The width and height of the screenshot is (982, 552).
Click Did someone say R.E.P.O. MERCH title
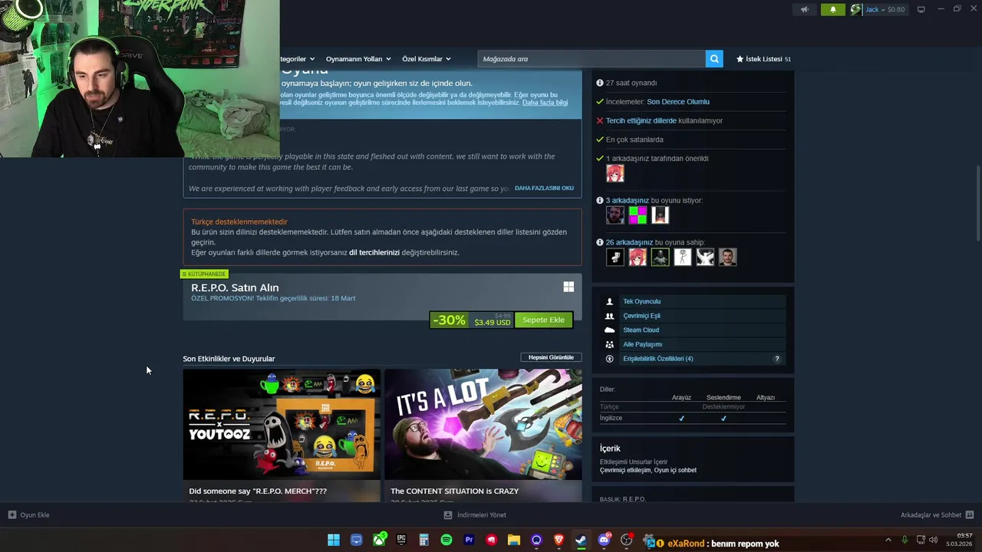tap(258, 491)
